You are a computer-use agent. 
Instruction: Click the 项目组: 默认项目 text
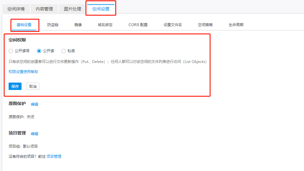click(x=23, y=146)
